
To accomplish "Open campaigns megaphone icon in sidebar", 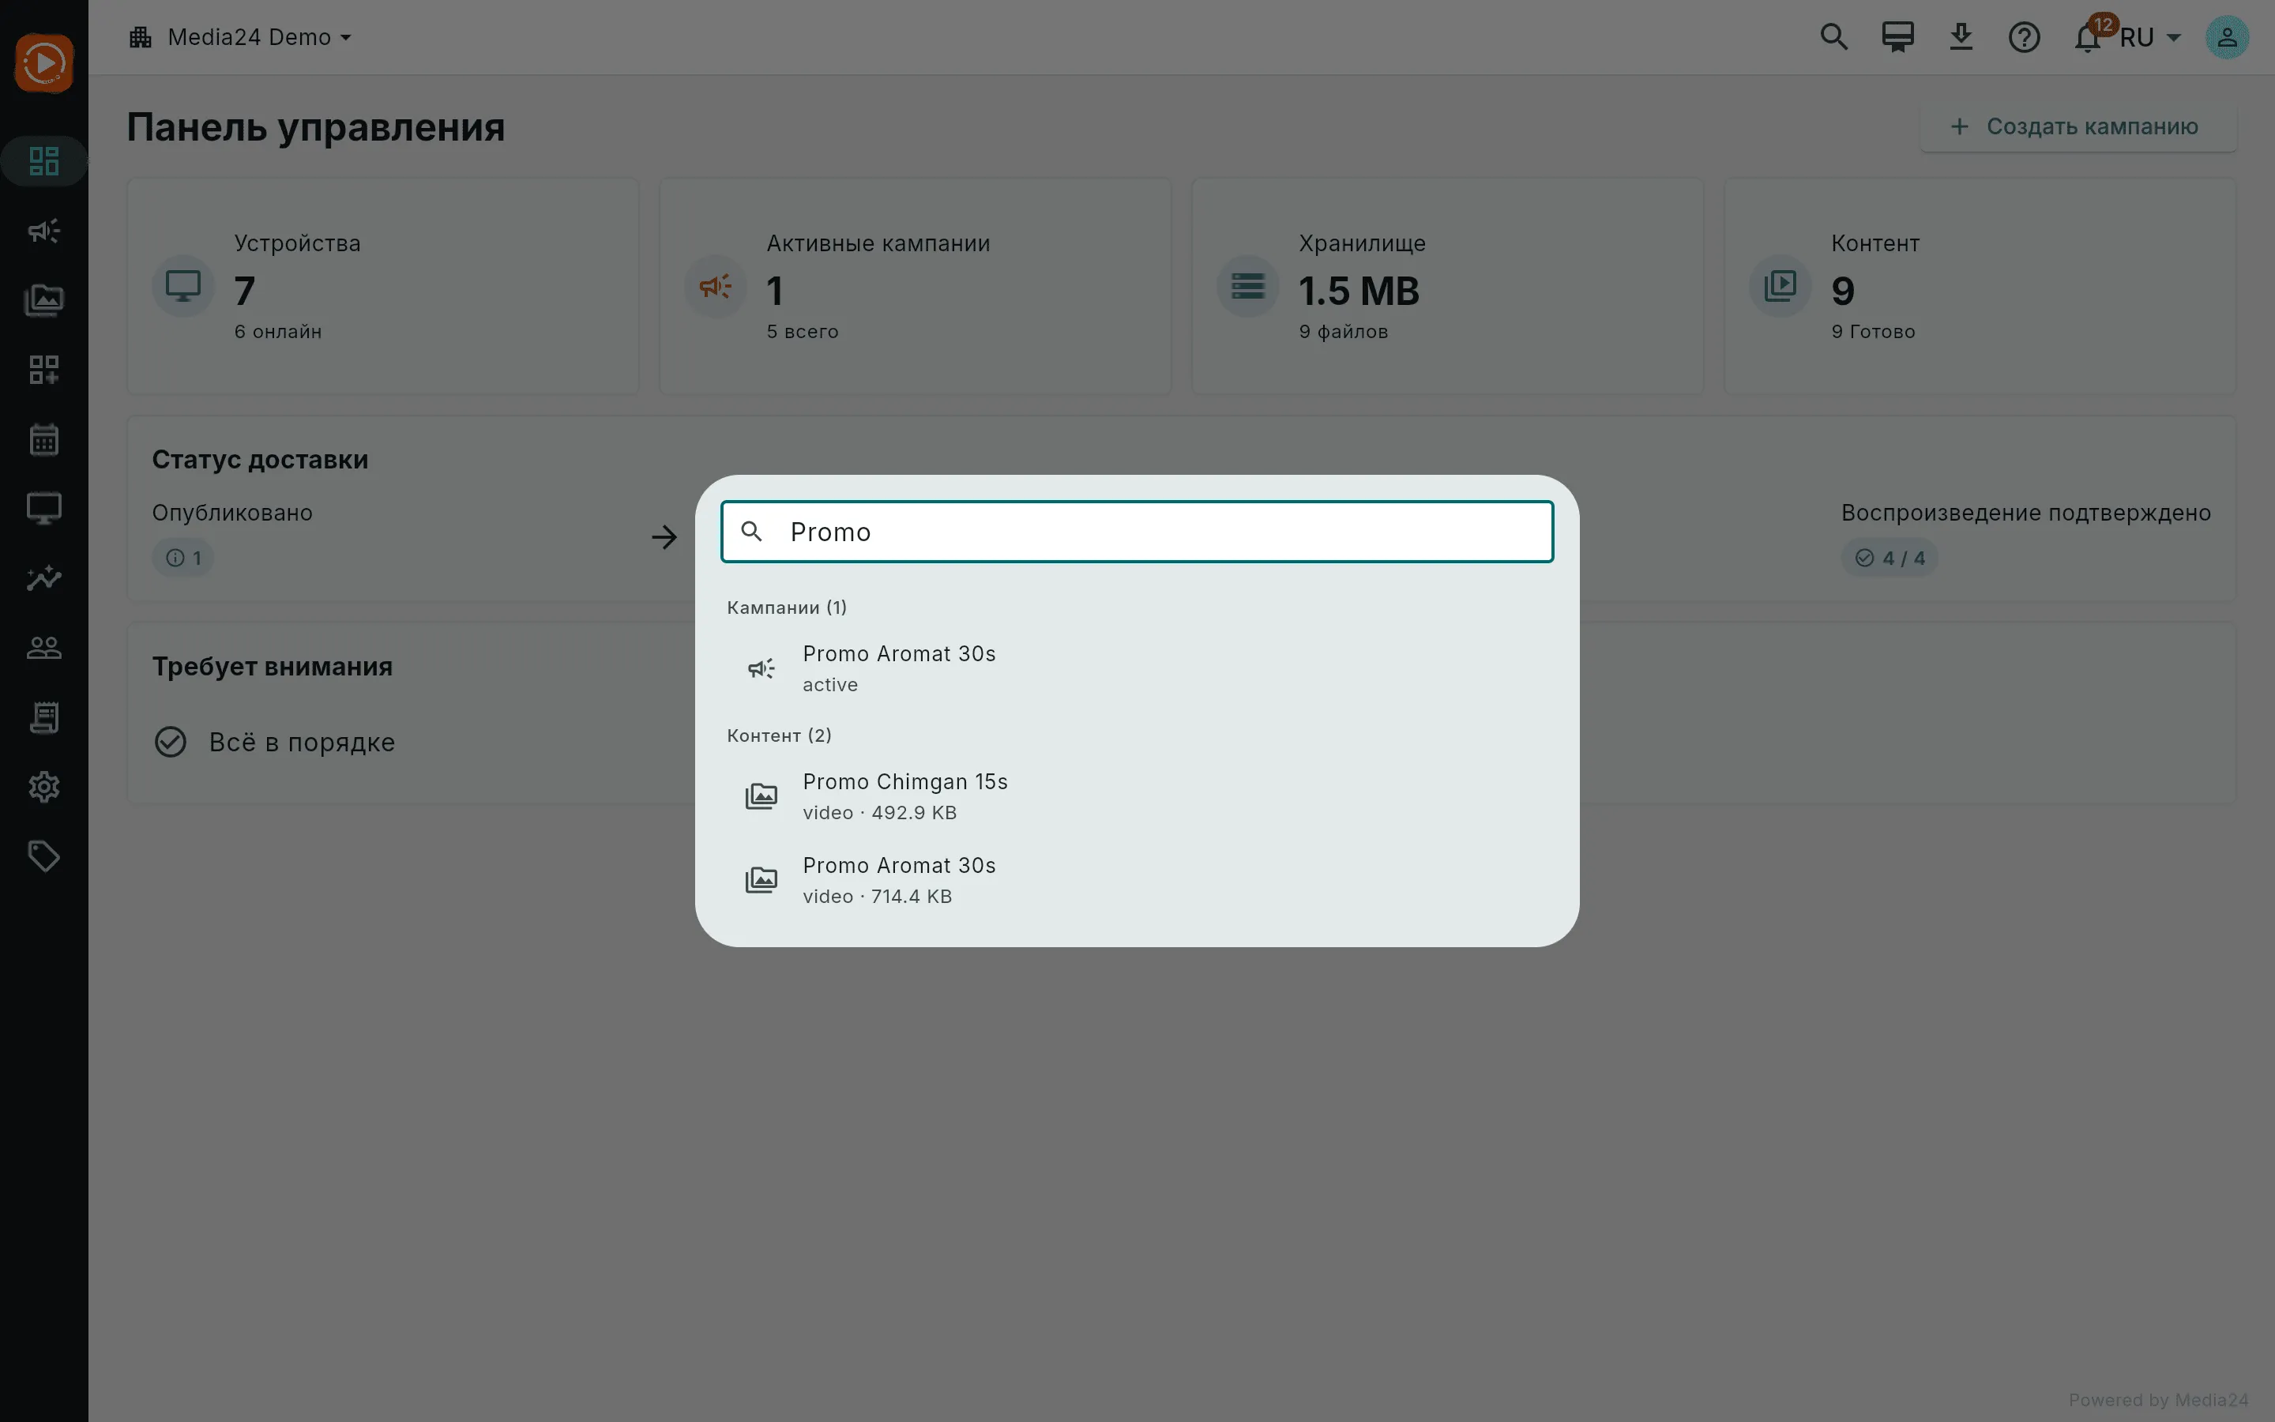I will pos(44,231).
